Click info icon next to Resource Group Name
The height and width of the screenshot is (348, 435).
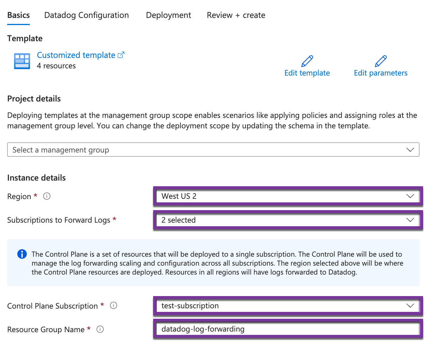tap(100, 329)
